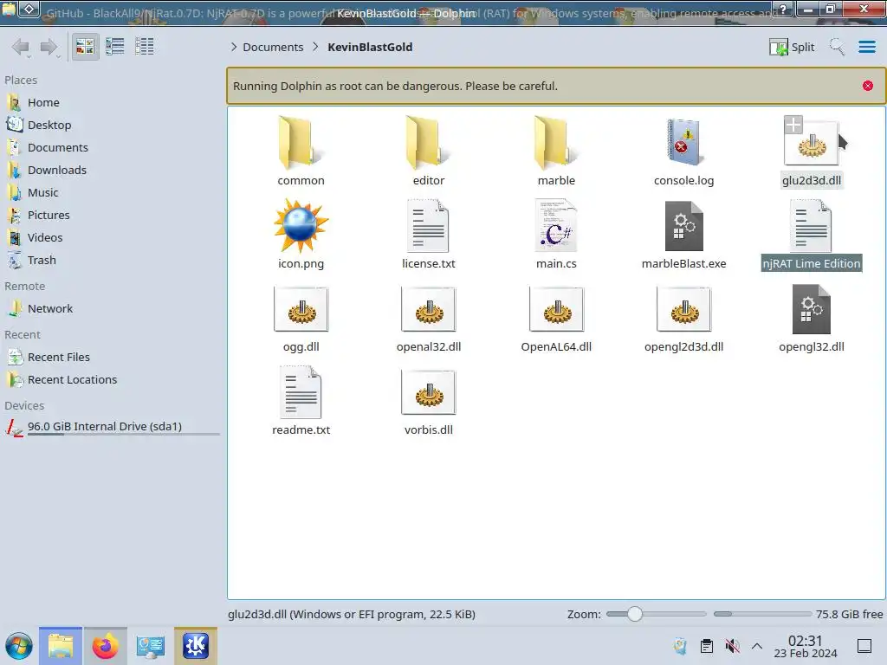Launch Firefox from the taskbar
887x665 pixels.
point(105,646)
